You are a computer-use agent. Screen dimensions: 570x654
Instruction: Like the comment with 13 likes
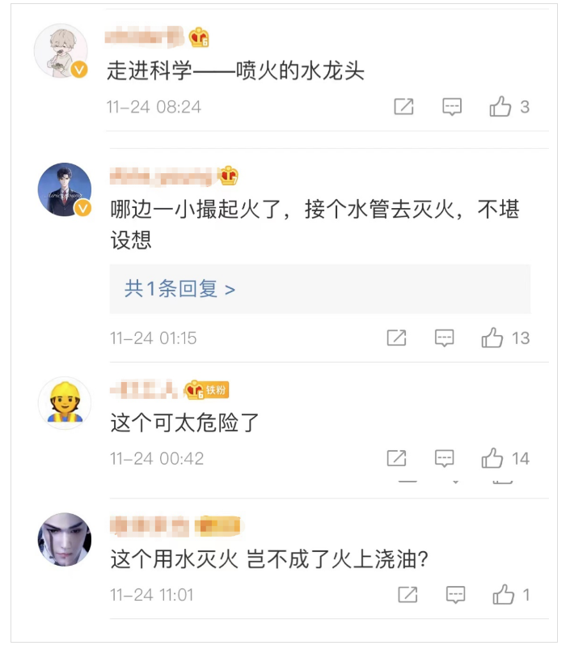pyautogui.click(x=492, y=338)
